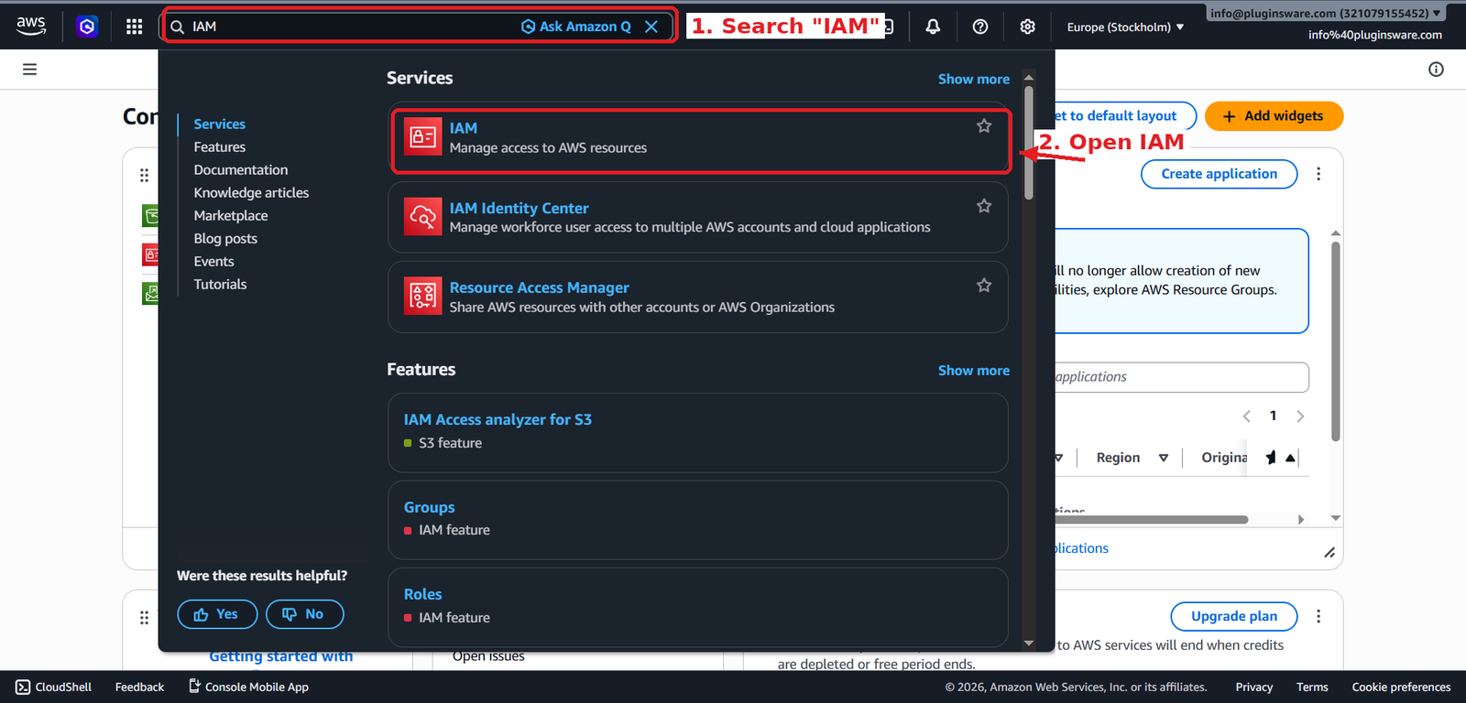Click the Resource Access Manager icon

423,297
